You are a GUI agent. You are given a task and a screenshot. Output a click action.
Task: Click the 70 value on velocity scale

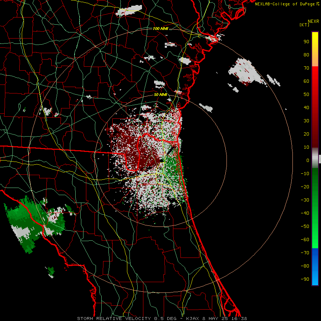[306, 68]
